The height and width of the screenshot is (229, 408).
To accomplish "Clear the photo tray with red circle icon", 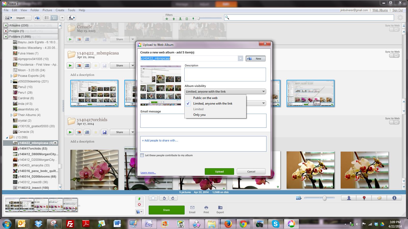I will click(139, 204).
